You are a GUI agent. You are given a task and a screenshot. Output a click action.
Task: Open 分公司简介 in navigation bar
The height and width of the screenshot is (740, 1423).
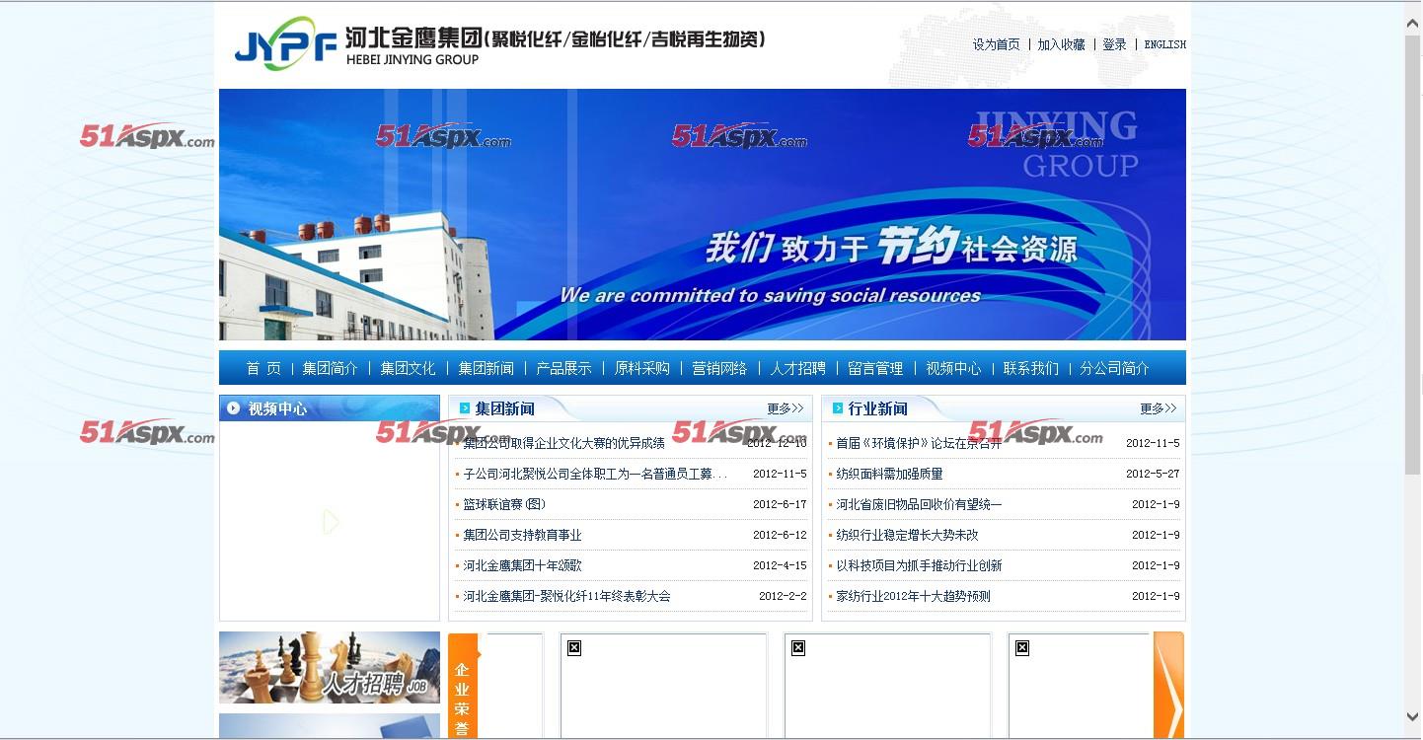pyautogui.click(x=1115, y=368)
